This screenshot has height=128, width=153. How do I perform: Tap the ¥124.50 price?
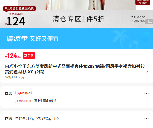[13, 56]
